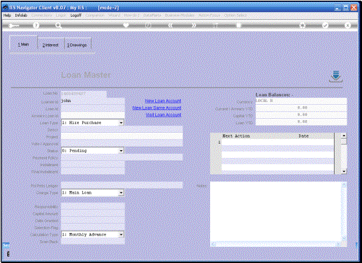
Task: Open the Monthly Advance calculation dropdown
Action: (121, 234)
